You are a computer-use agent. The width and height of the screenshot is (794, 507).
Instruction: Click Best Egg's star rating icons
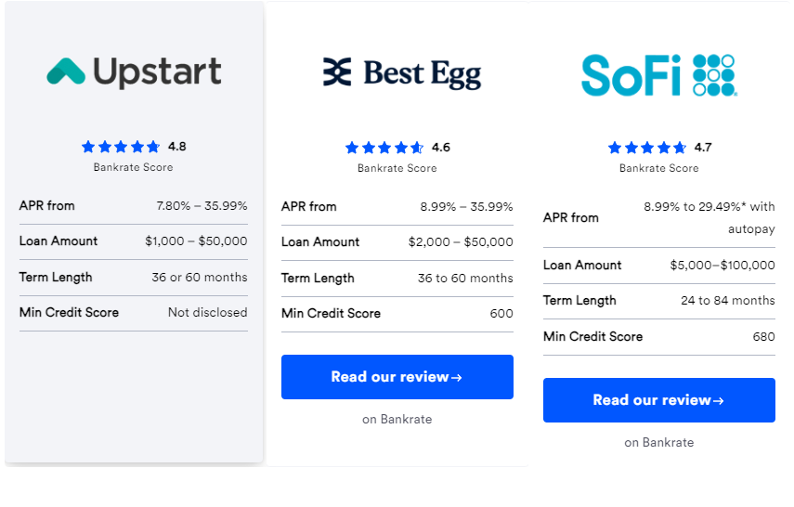pos(384,148)
